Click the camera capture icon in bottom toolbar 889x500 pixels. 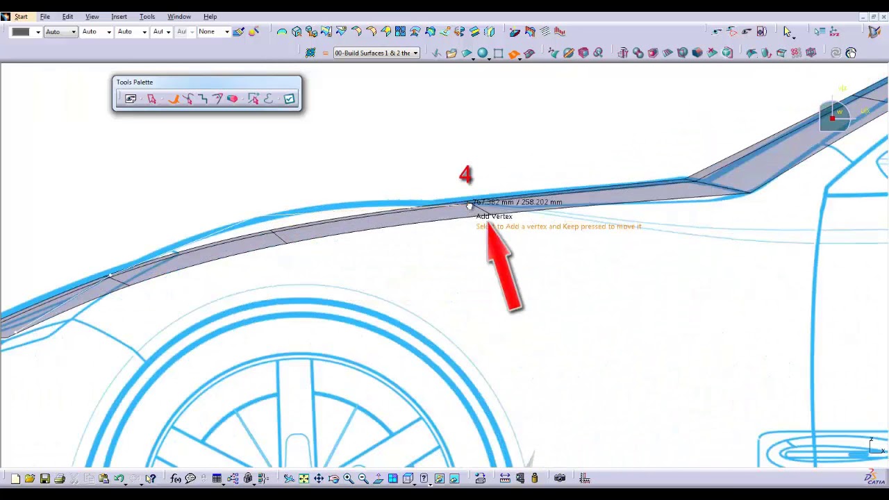pyautogui.click(x=559, y=478)
